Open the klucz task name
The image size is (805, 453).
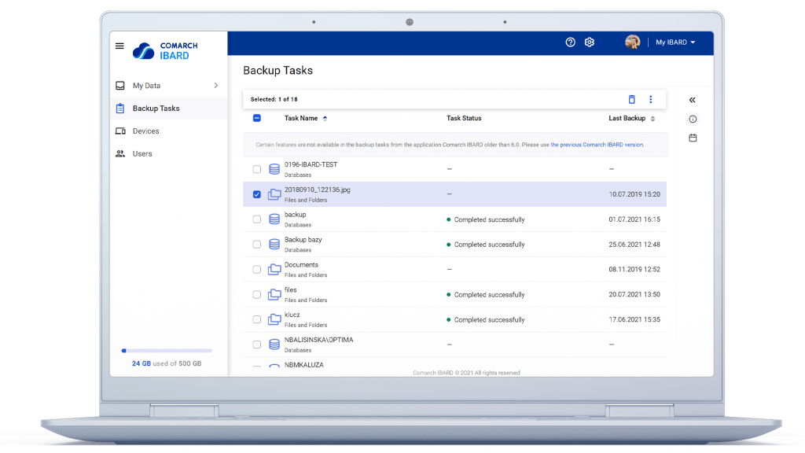coord(292,315)
